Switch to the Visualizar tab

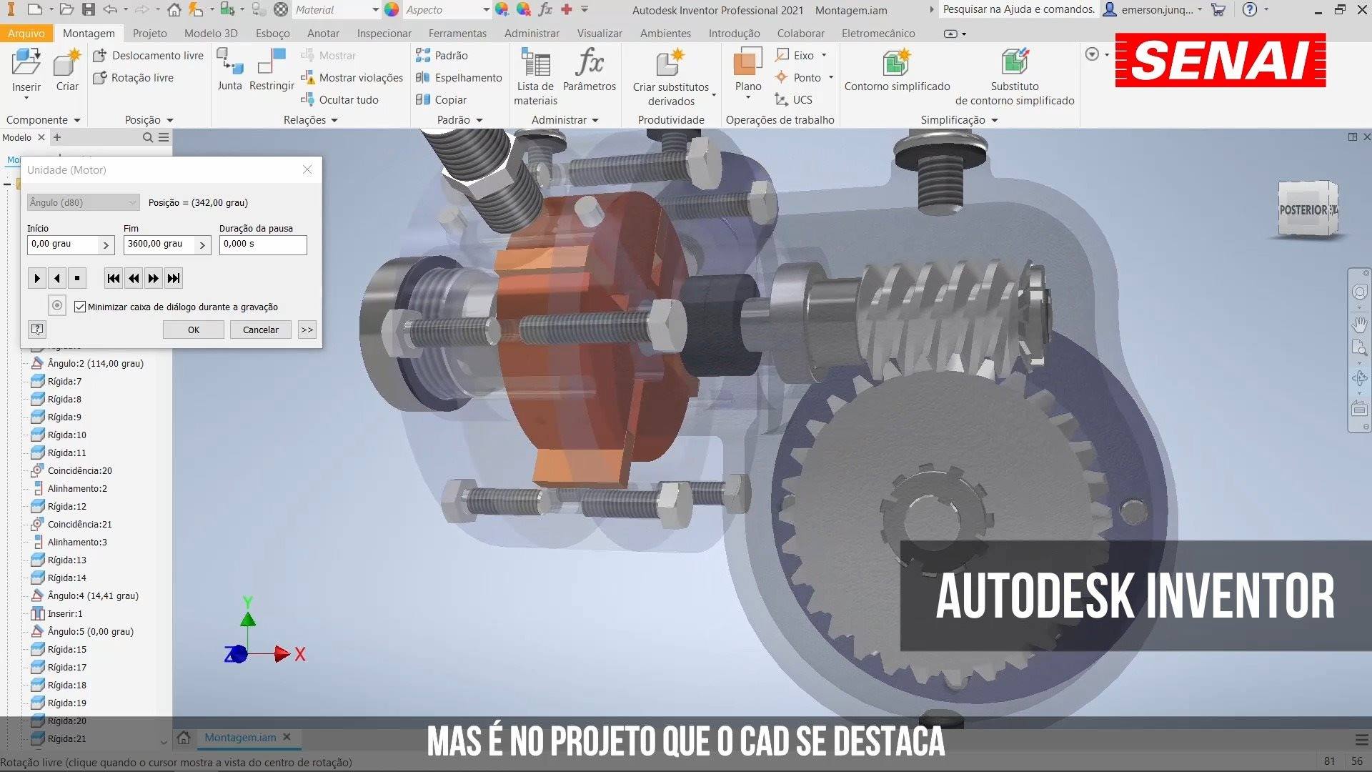coord(600,33)
